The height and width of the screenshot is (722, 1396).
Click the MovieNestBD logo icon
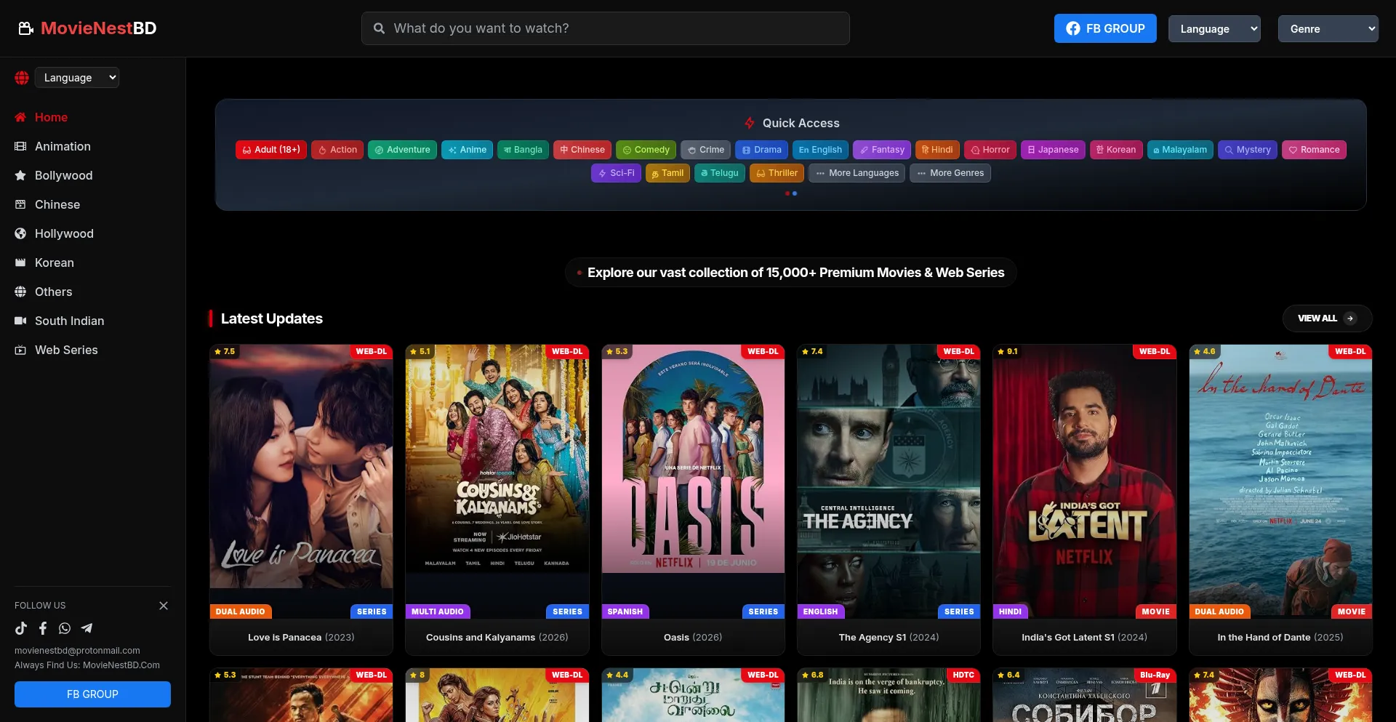click(26, 28)
